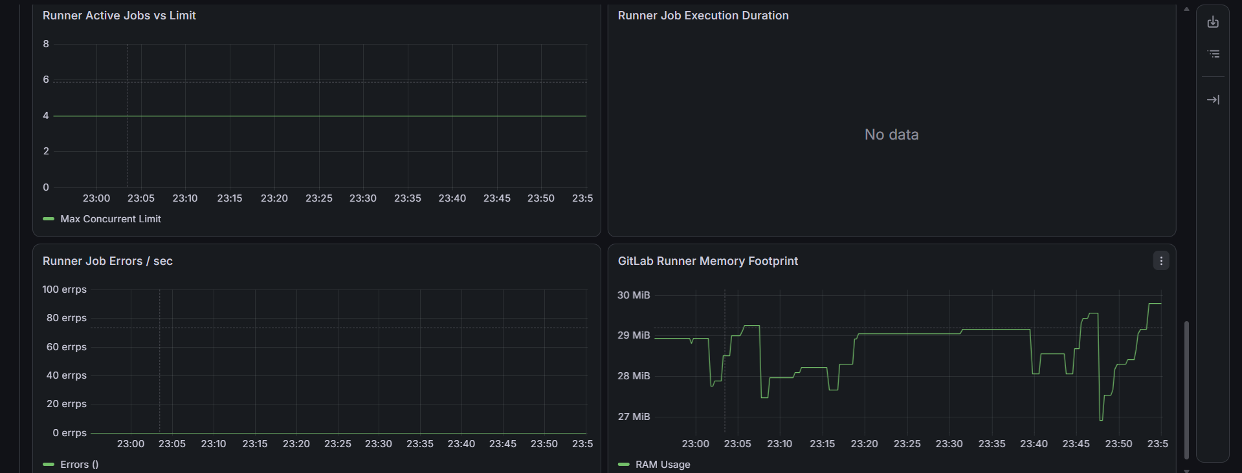Click the "30 MiB" axis label
Image resolution: width=1242 pixels, height=473 pixels.
(634, 295)
